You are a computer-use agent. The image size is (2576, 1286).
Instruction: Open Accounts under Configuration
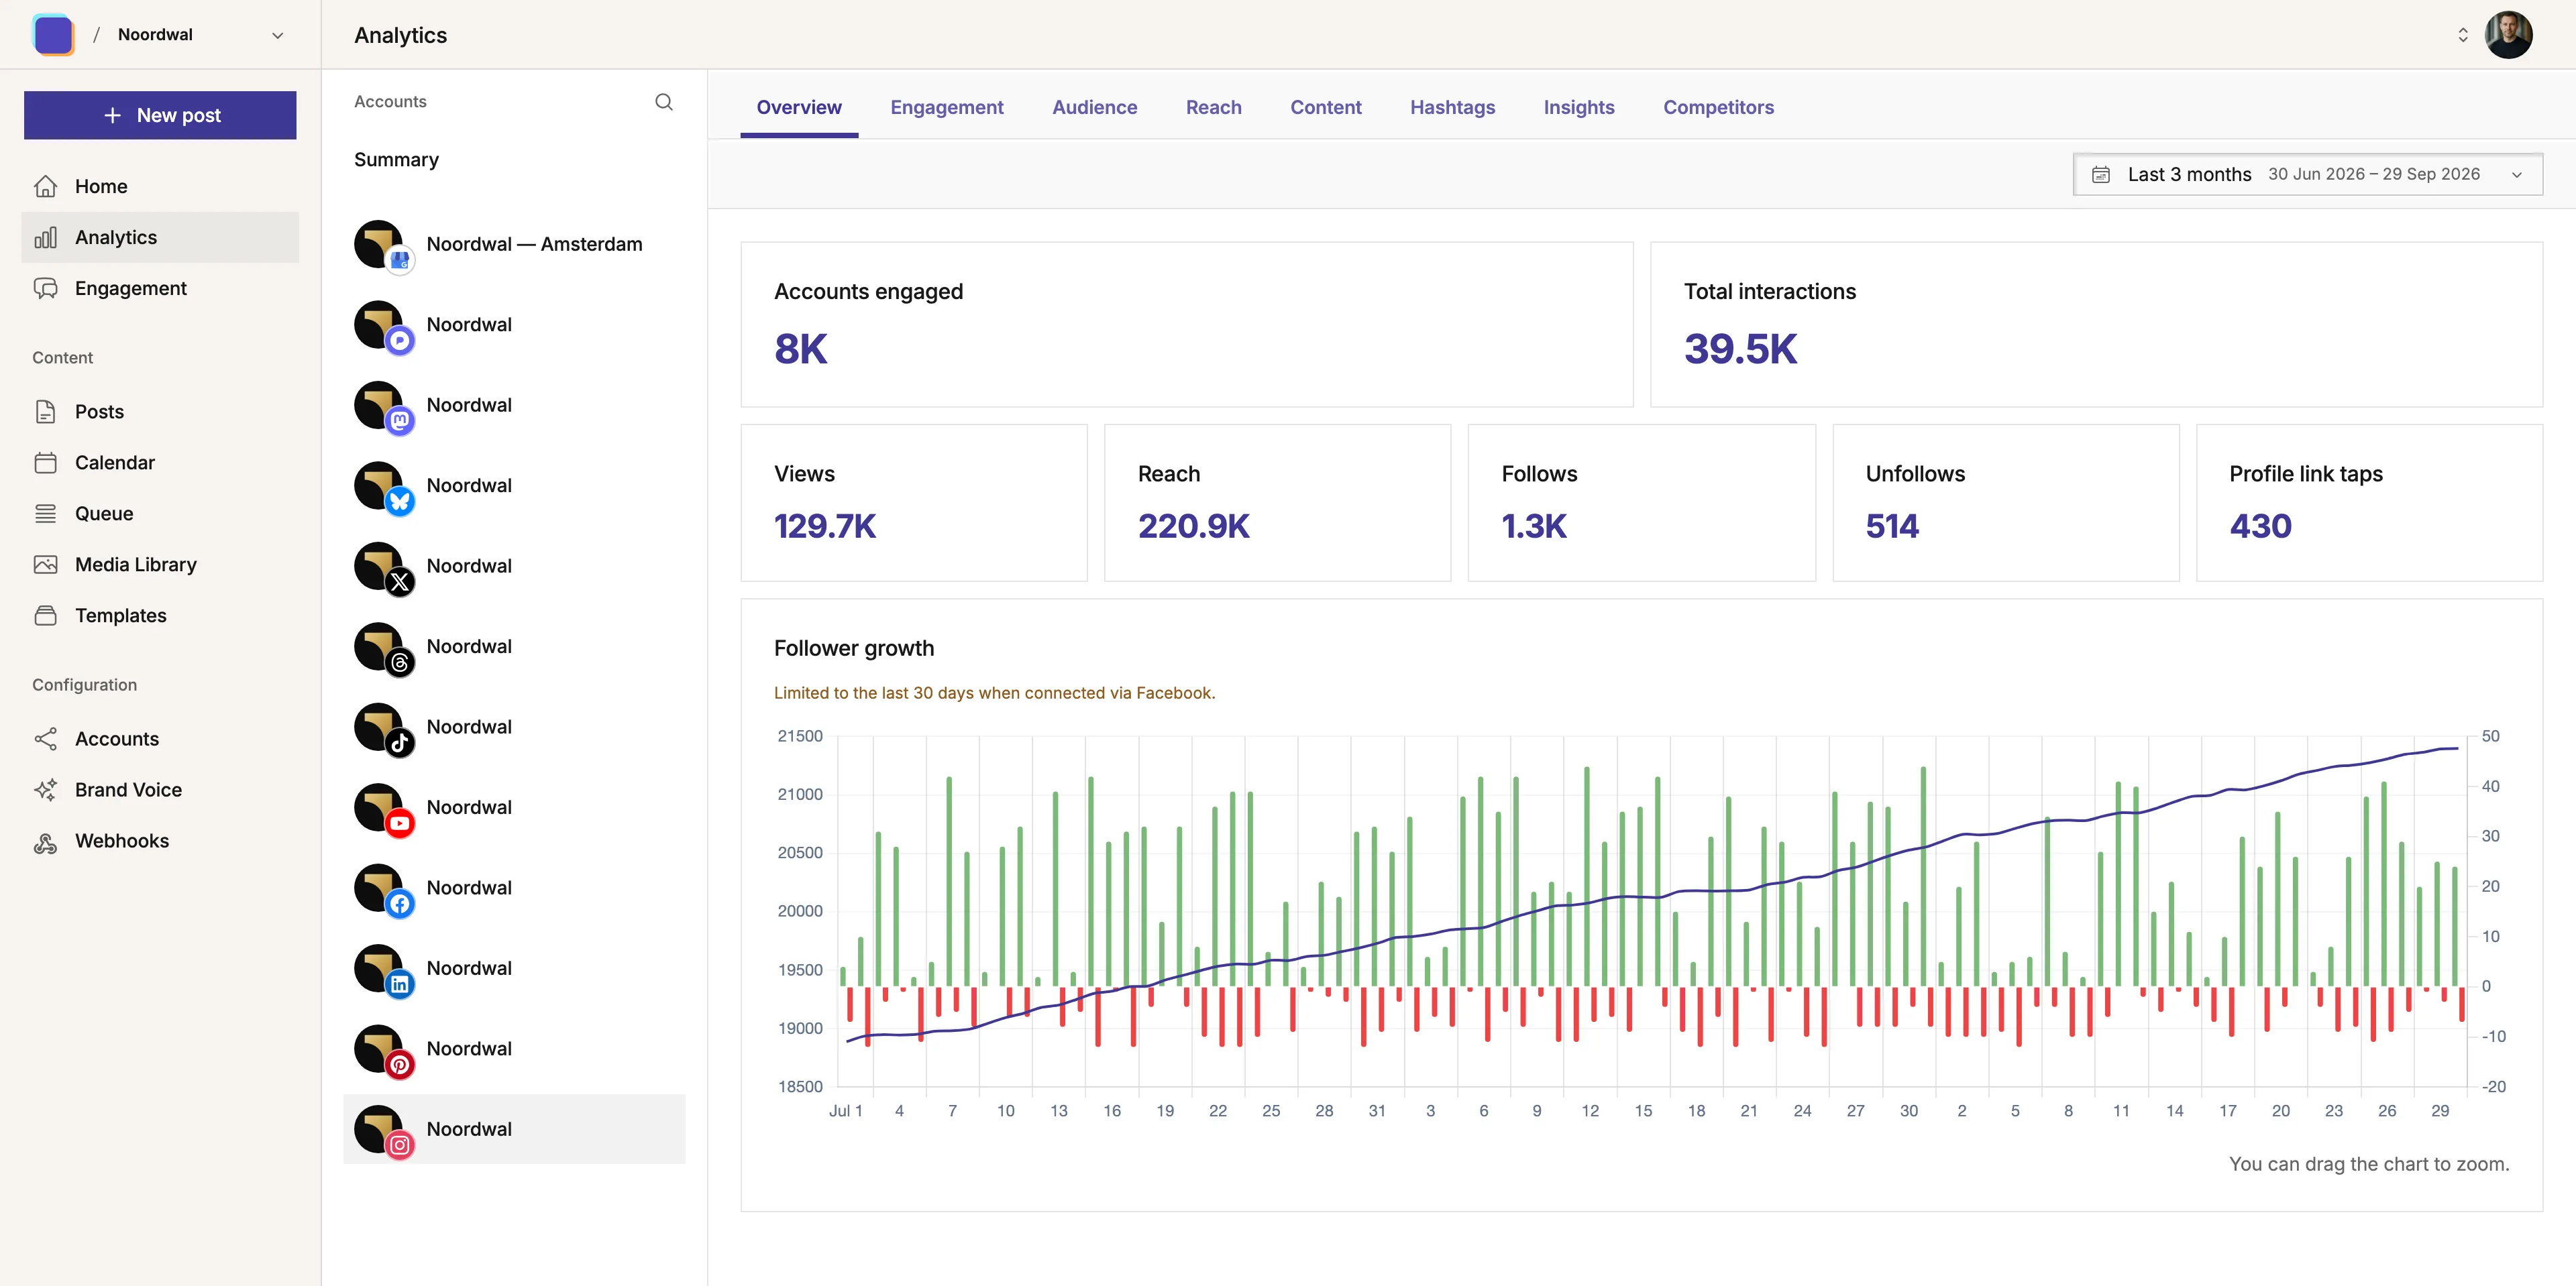pos(160,738)
